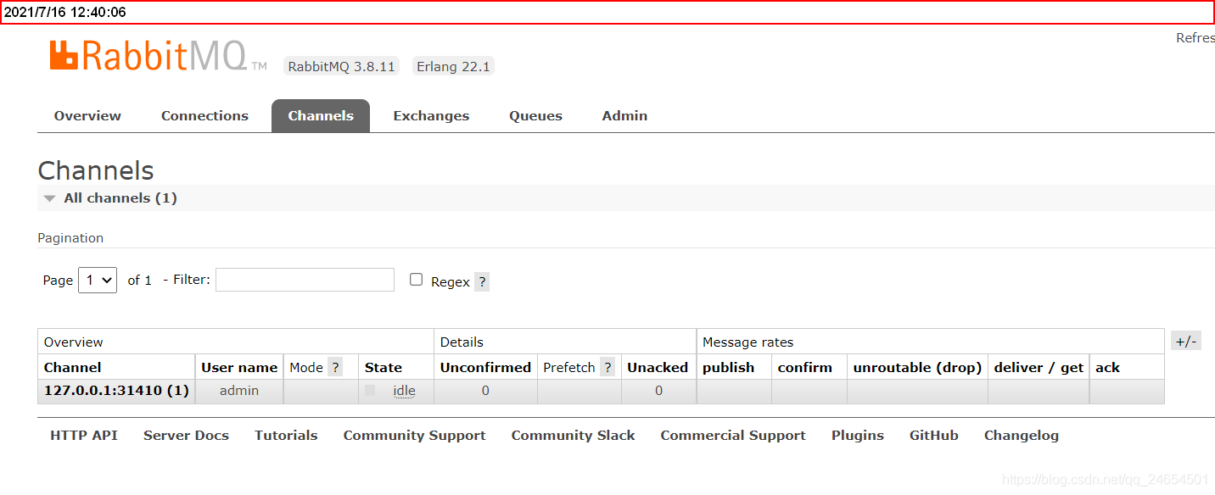Open the Community Slack link

coord(573,436)
